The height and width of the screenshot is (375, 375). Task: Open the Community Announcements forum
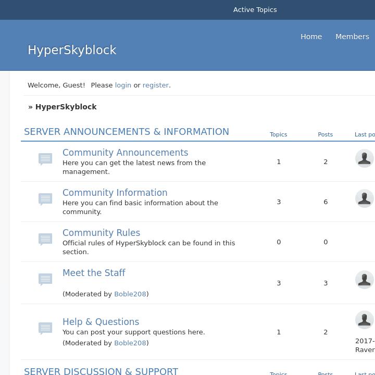tap(125, 153)
